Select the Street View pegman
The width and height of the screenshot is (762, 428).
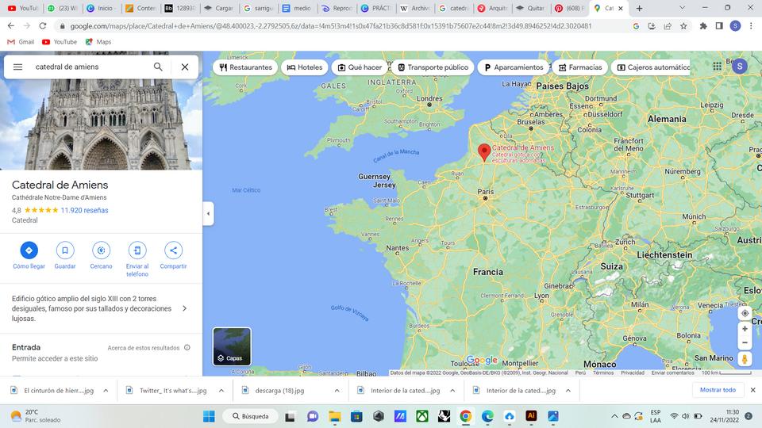coord(745,359)
